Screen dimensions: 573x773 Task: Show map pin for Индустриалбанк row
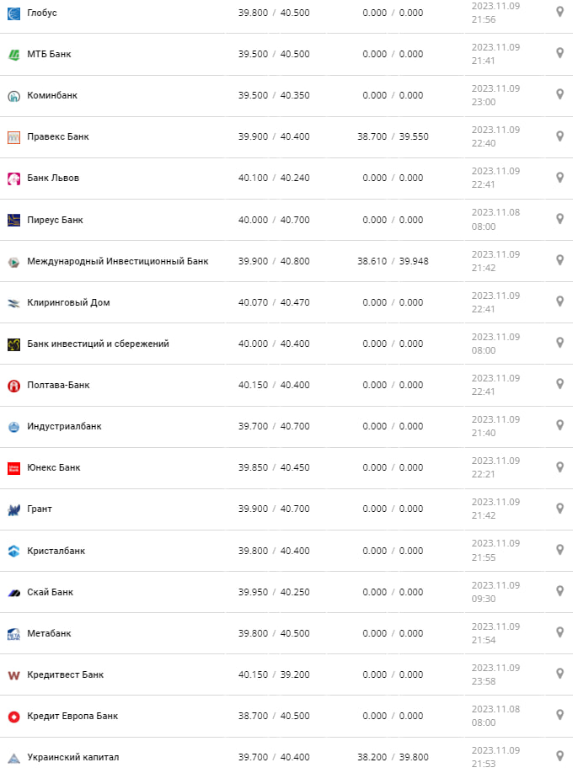(560, 425)
